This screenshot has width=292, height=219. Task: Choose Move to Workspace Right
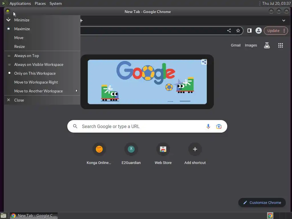point(42,82)
